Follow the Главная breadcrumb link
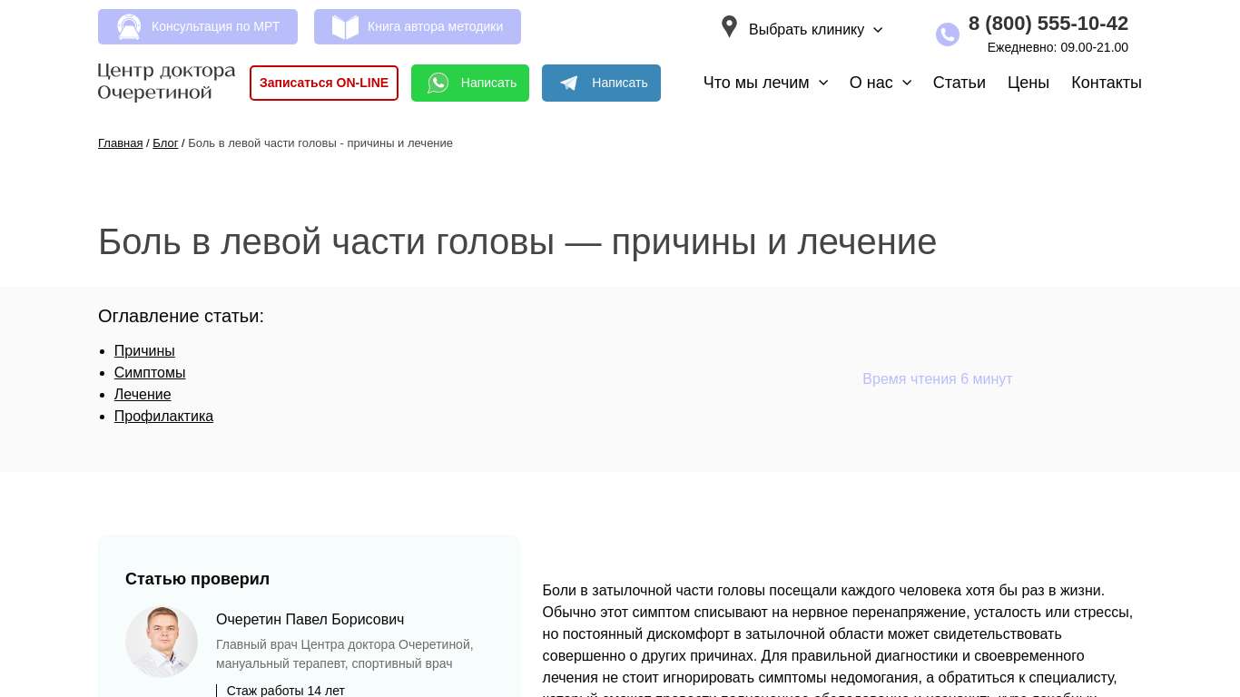 [120, 143]
